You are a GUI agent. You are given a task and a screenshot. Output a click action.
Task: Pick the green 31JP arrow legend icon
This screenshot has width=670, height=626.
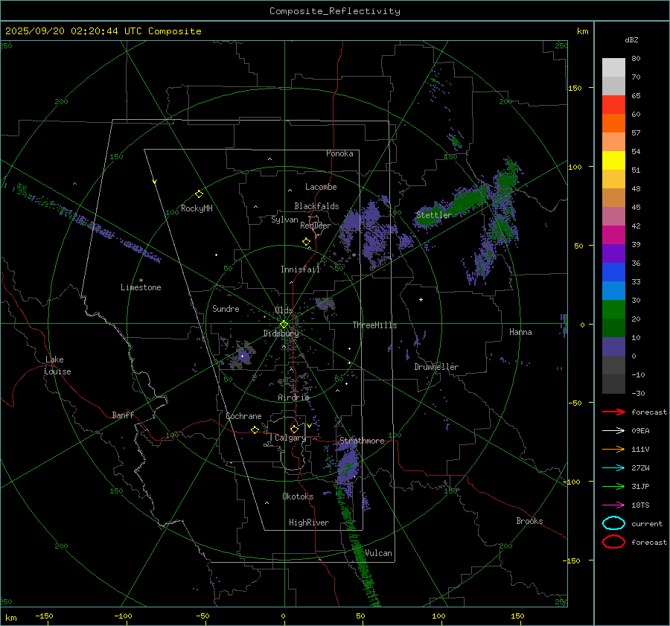(613, 486)
